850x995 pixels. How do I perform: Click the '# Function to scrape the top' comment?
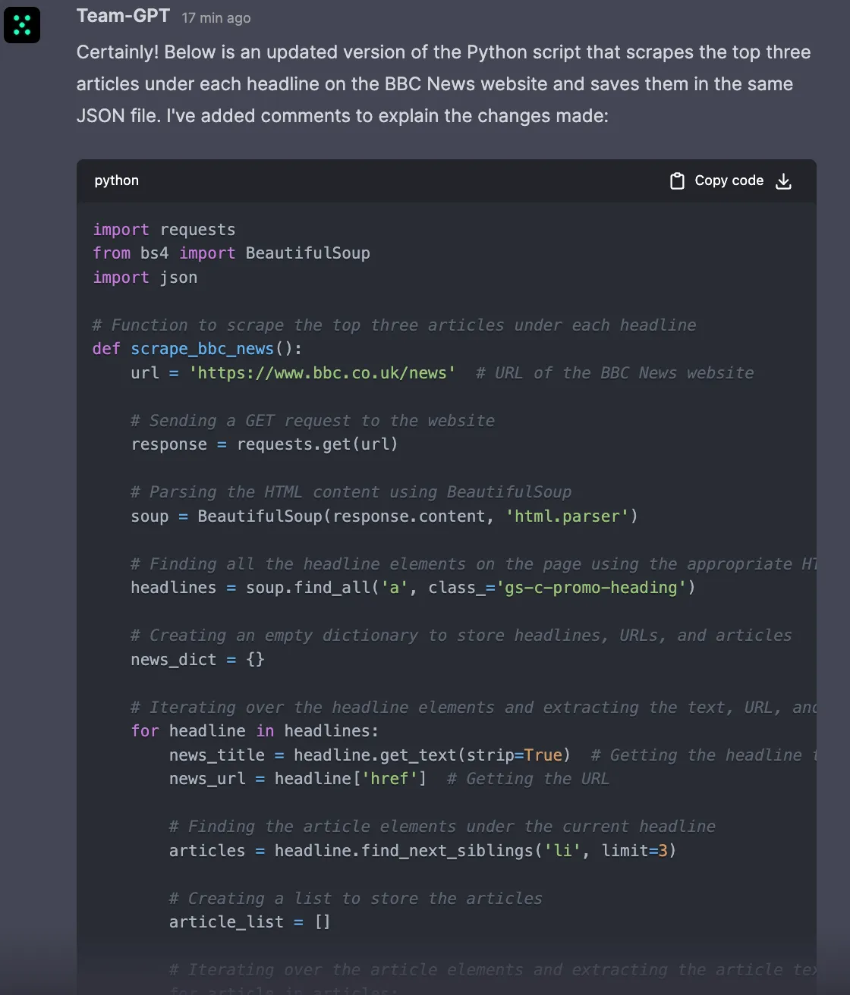pos(395,325)
